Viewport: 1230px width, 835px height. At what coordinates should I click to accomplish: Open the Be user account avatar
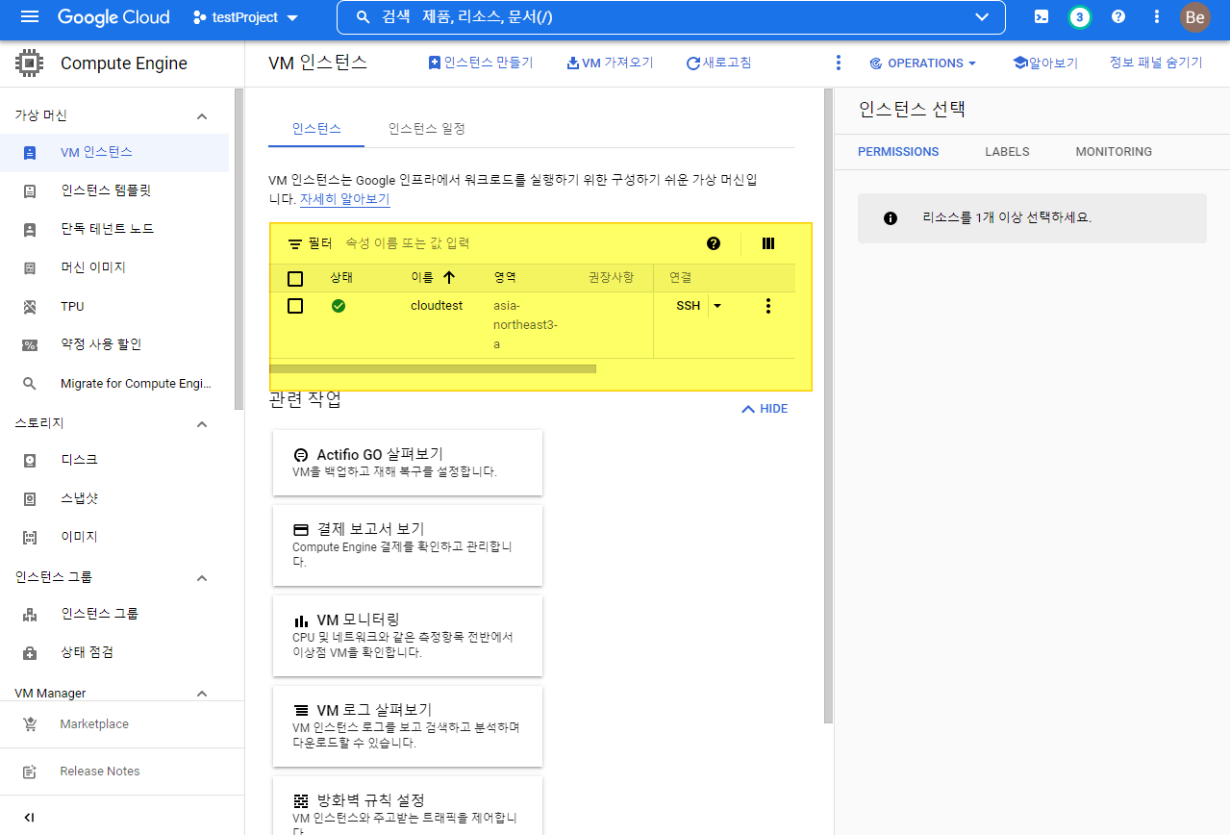pos(1195,17)
